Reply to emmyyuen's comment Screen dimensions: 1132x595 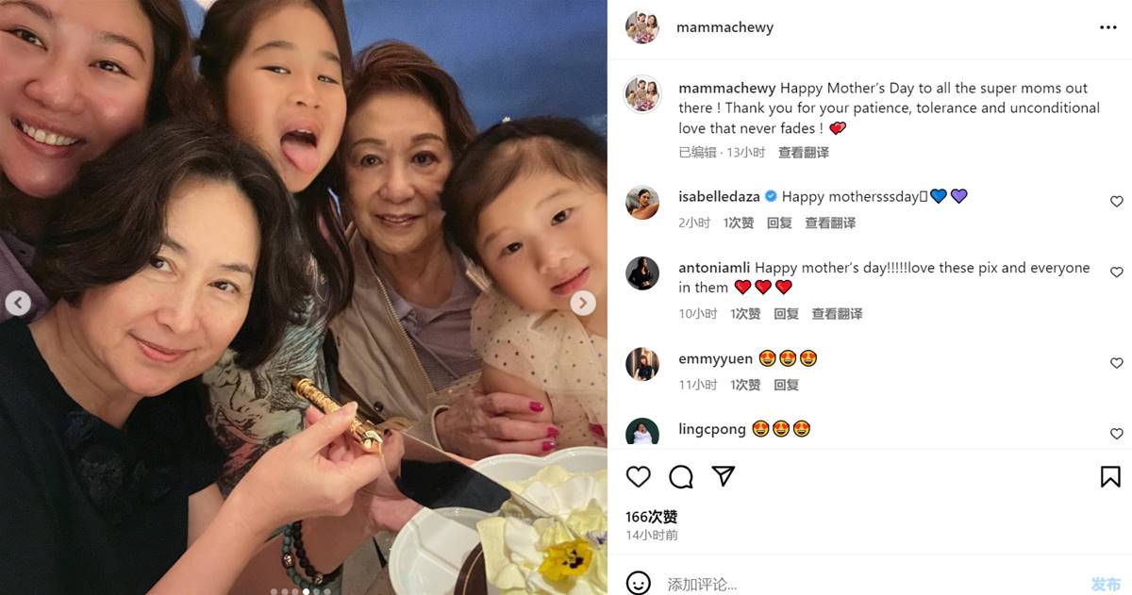tap(786, 385)
